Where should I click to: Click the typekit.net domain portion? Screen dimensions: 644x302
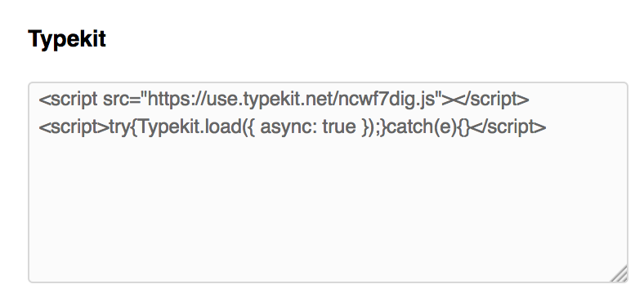coord(282,100)
